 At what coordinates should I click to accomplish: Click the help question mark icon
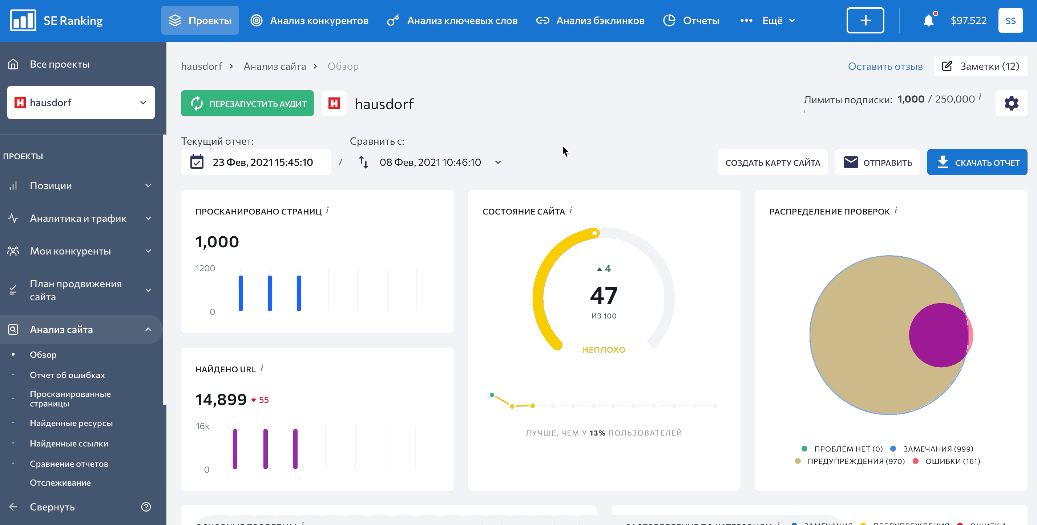point(146,506)
